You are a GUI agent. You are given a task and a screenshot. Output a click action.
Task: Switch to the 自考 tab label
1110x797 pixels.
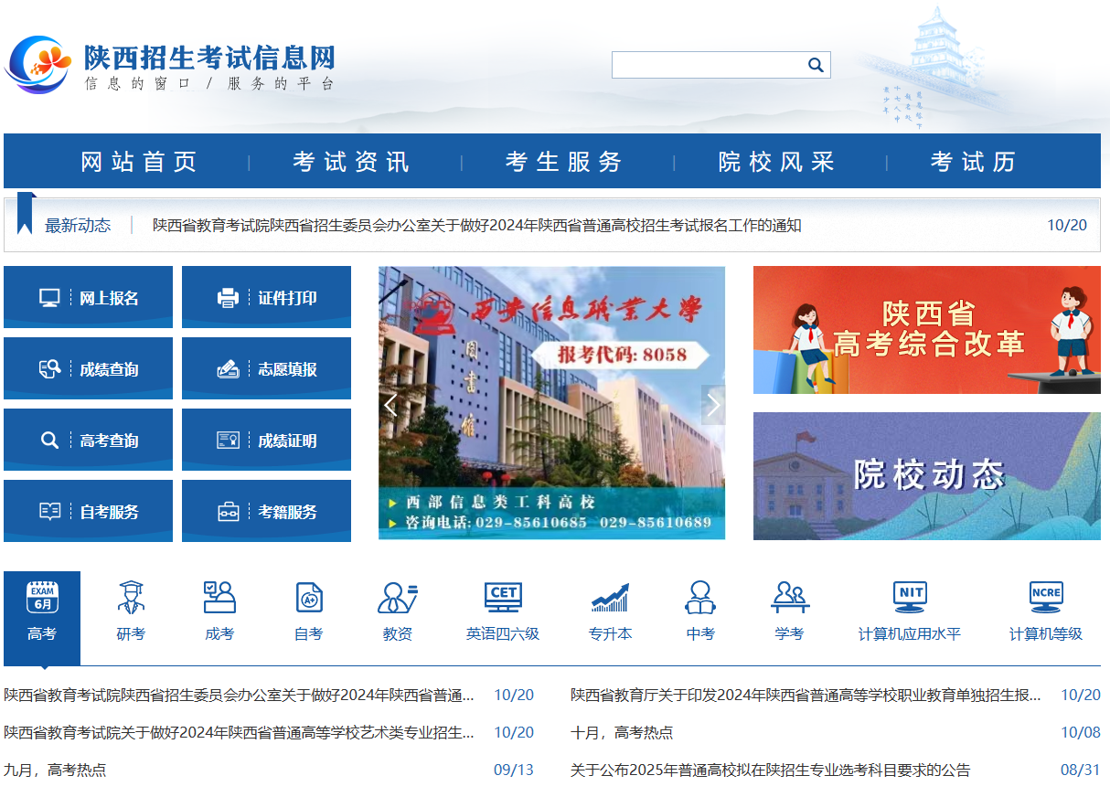pos(309,633)
